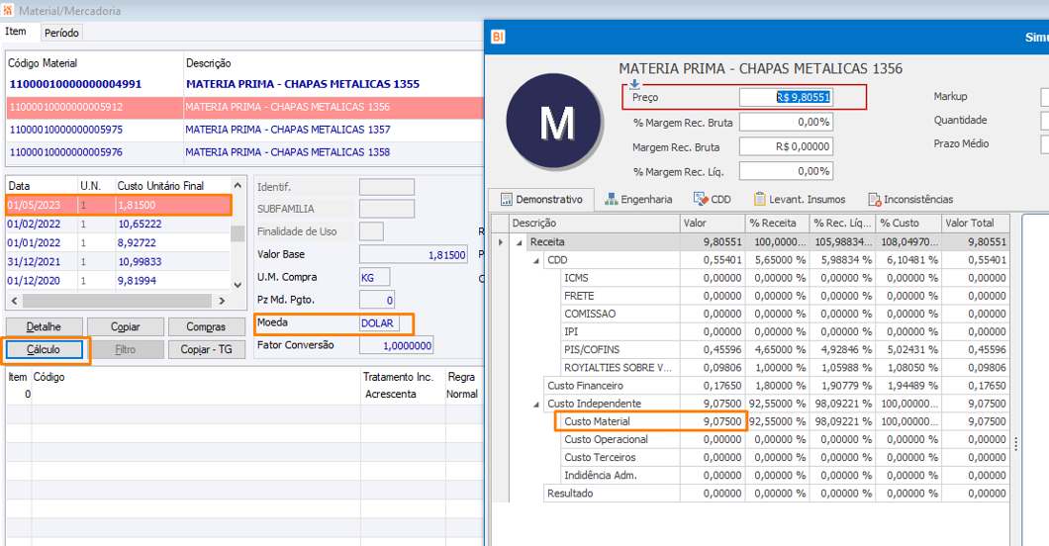This screenshot has width=1049, height=546.
Task: Click the SUBFAMILIA field
Action: point(387,209)
